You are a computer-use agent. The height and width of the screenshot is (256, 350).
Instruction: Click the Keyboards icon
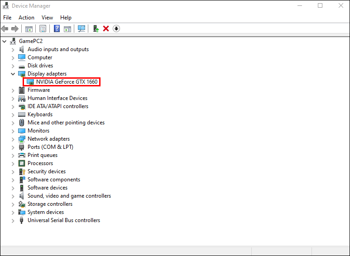tap(22, 114)
